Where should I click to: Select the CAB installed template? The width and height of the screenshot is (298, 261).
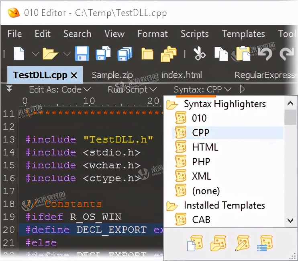pos(228,220)
